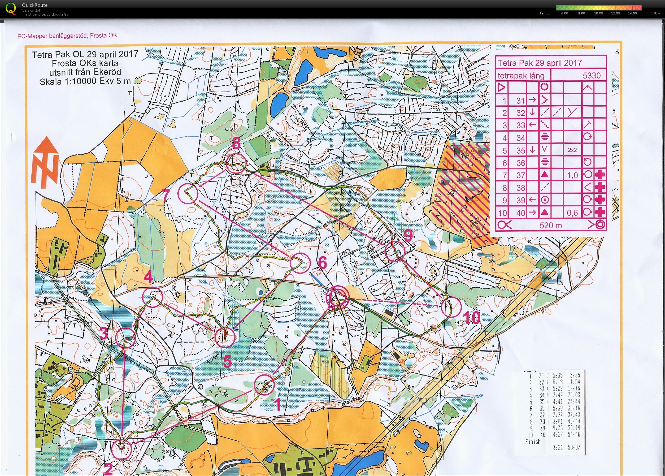Click control circle 8 on the map
The image size is (665, 476).
click(236, 163)
